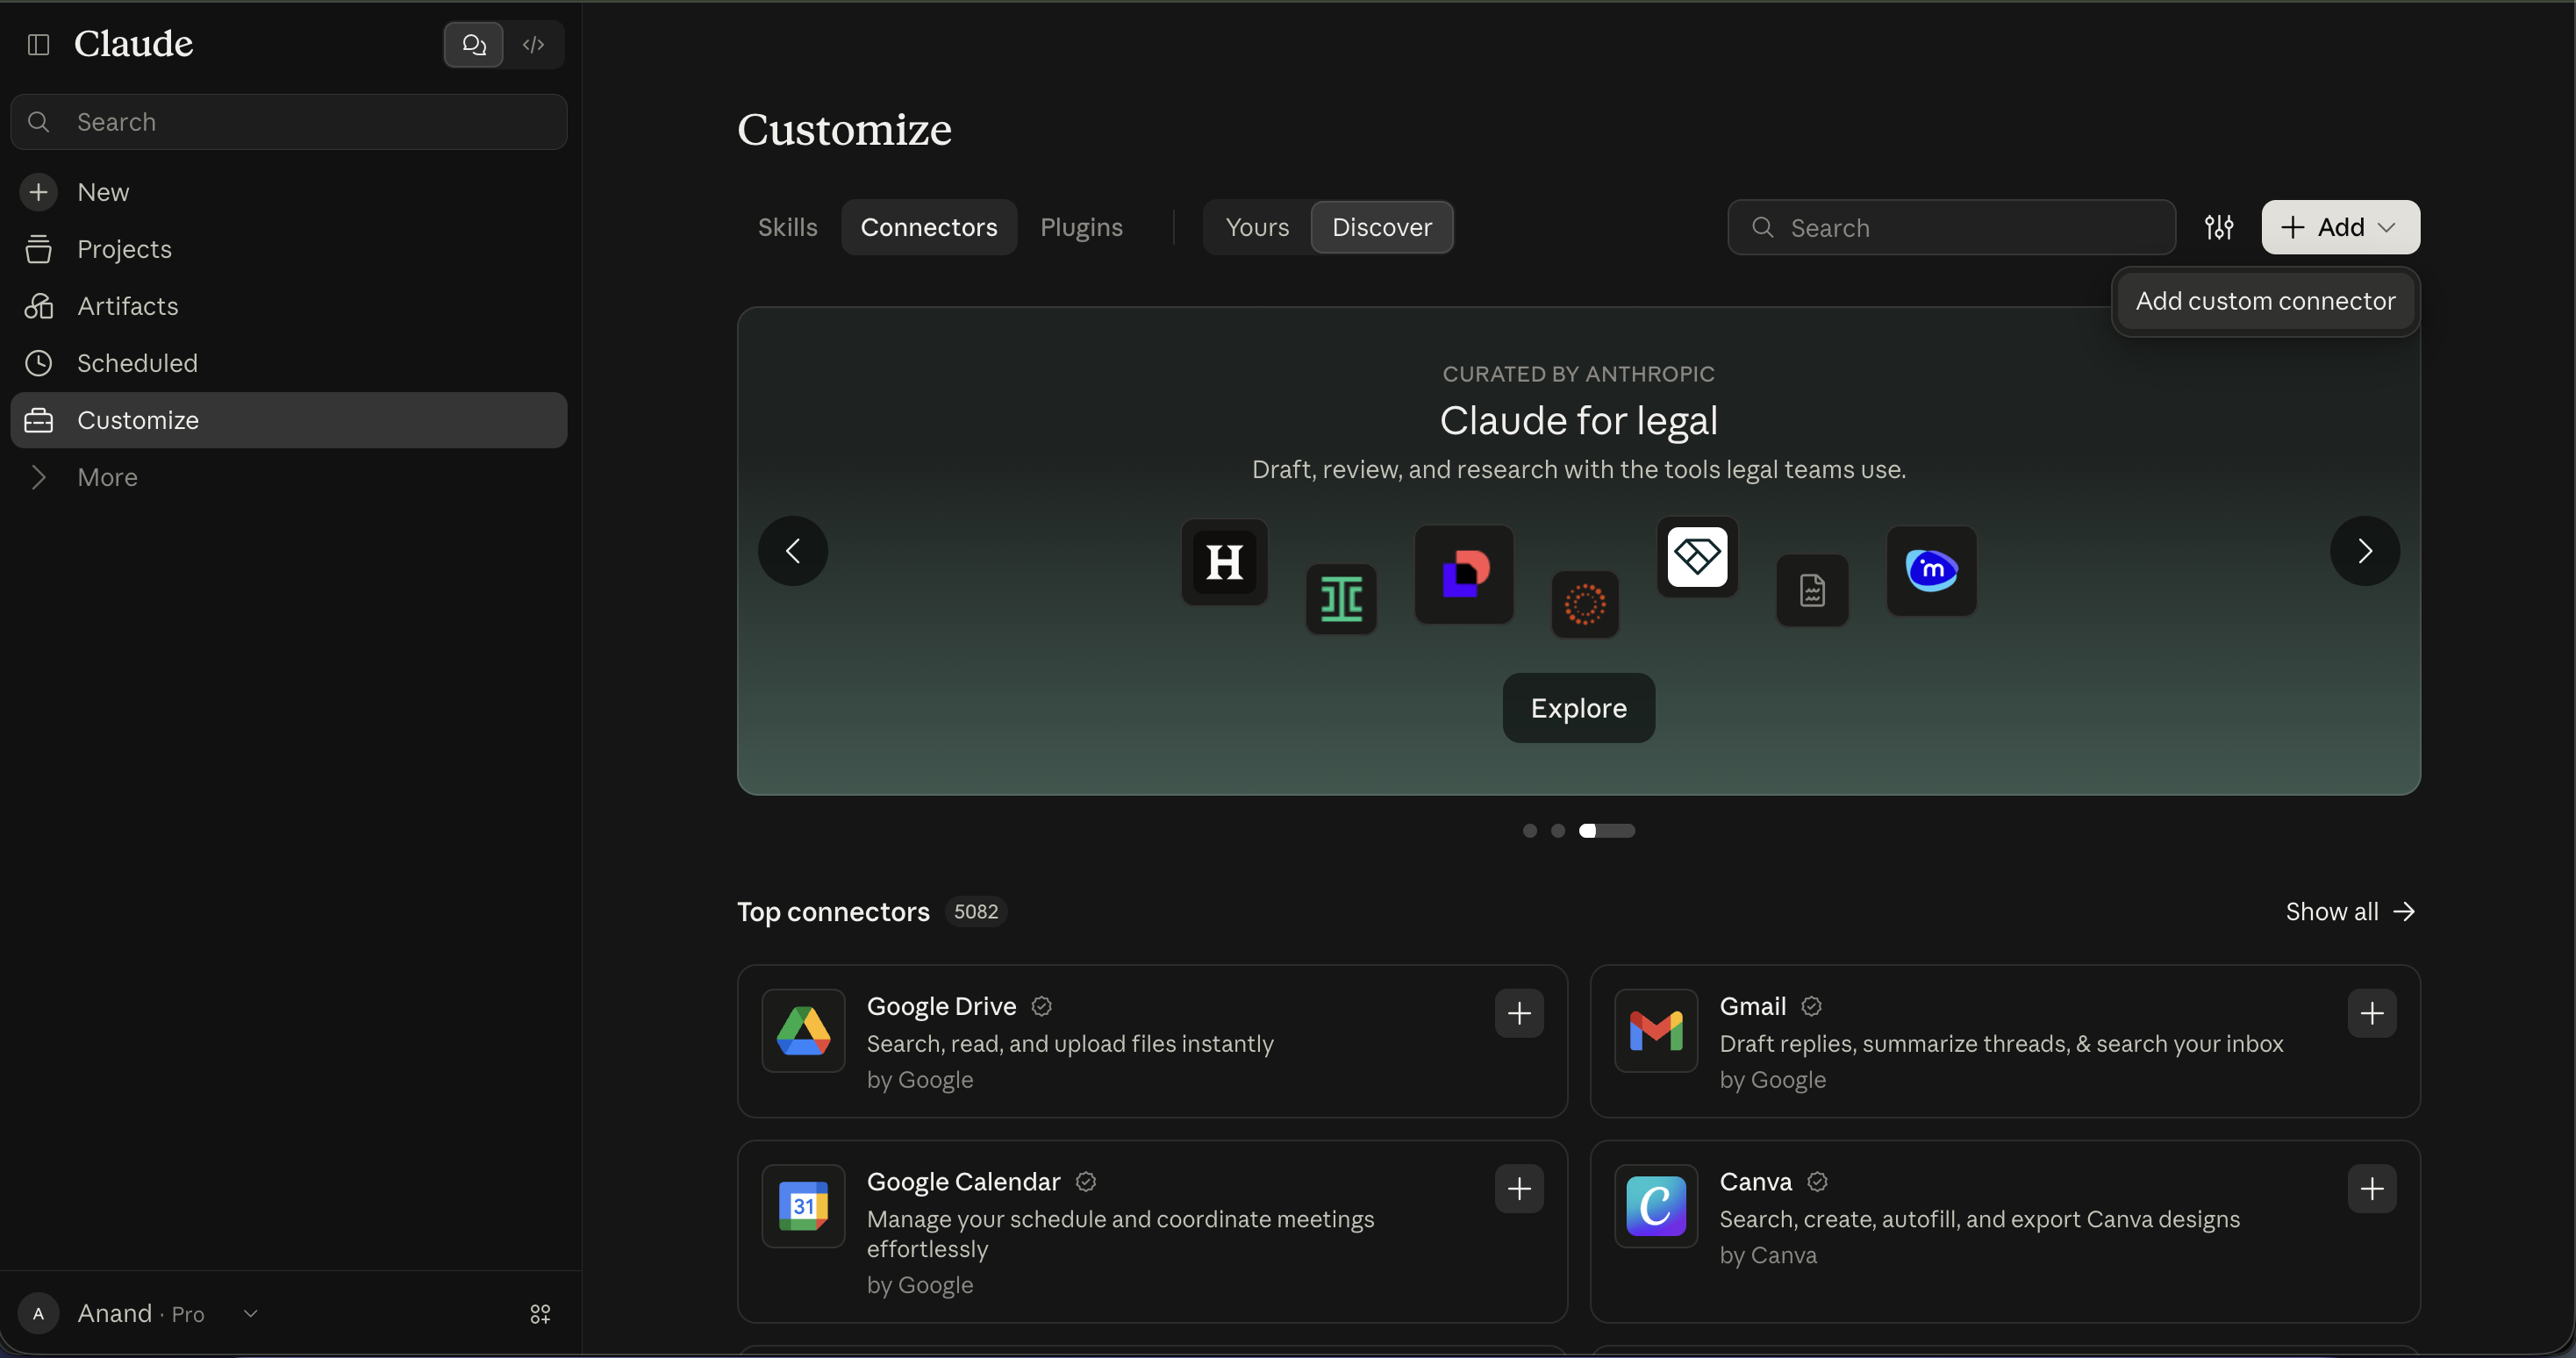The height and width of the screenshot is (1358, 2576).
Task: Open Artifacts in sidebar
Action: pos(289,306)
